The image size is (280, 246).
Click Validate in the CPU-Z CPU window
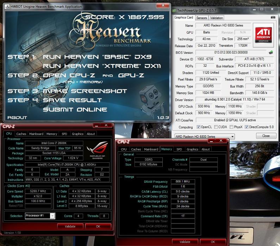pos(70,226)
